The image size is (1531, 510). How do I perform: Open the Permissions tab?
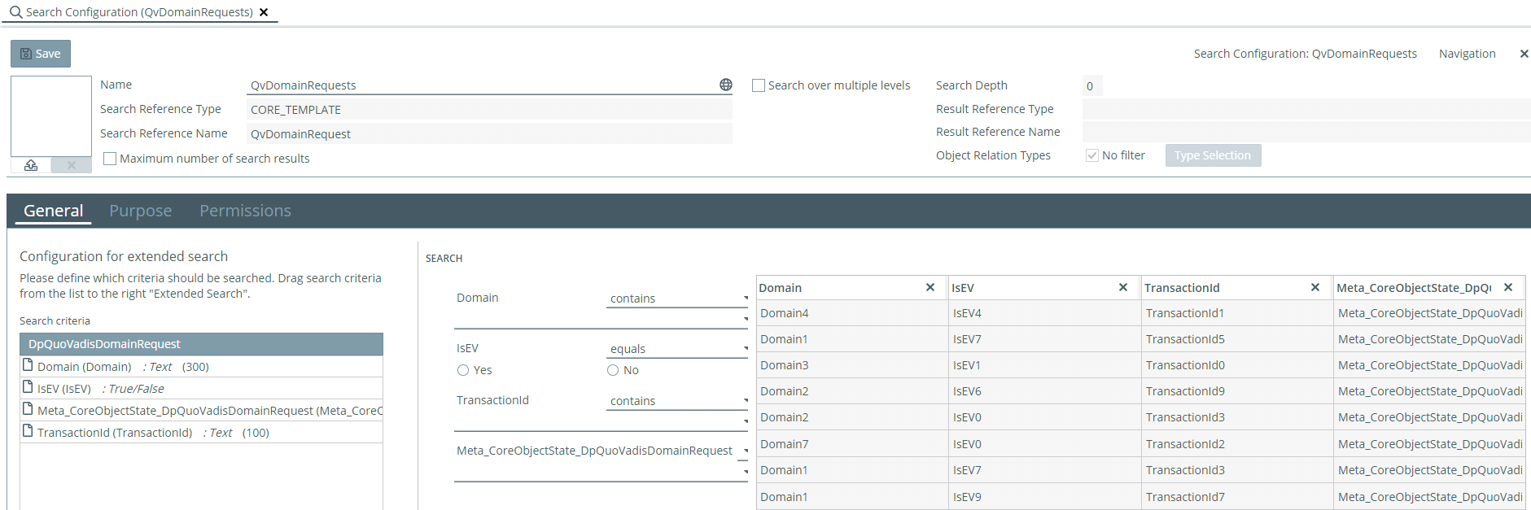pyautogui.click(x=245, y=211)
